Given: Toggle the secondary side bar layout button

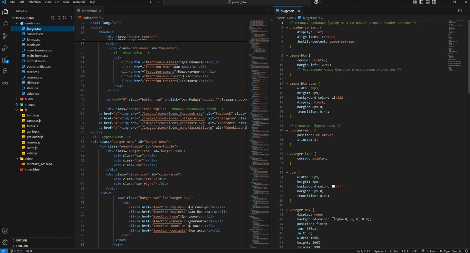Looking at the screenshot, I should coord(434,2).
